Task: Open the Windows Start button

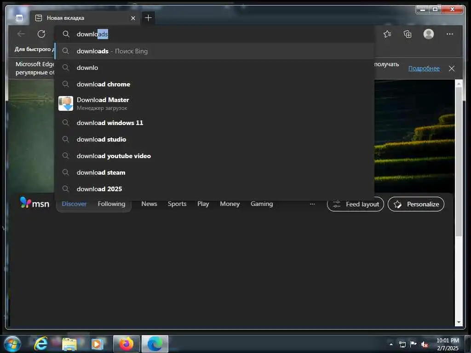Action: pos(12,344)
